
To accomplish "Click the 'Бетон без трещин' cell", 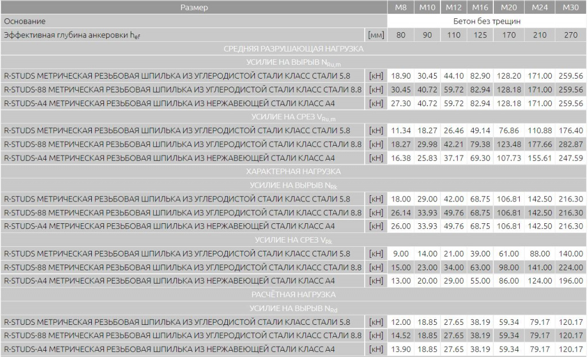I will click(x=487, y=21).
